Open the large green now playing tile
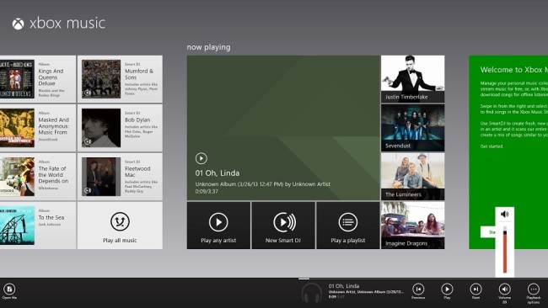 (283, 128)
